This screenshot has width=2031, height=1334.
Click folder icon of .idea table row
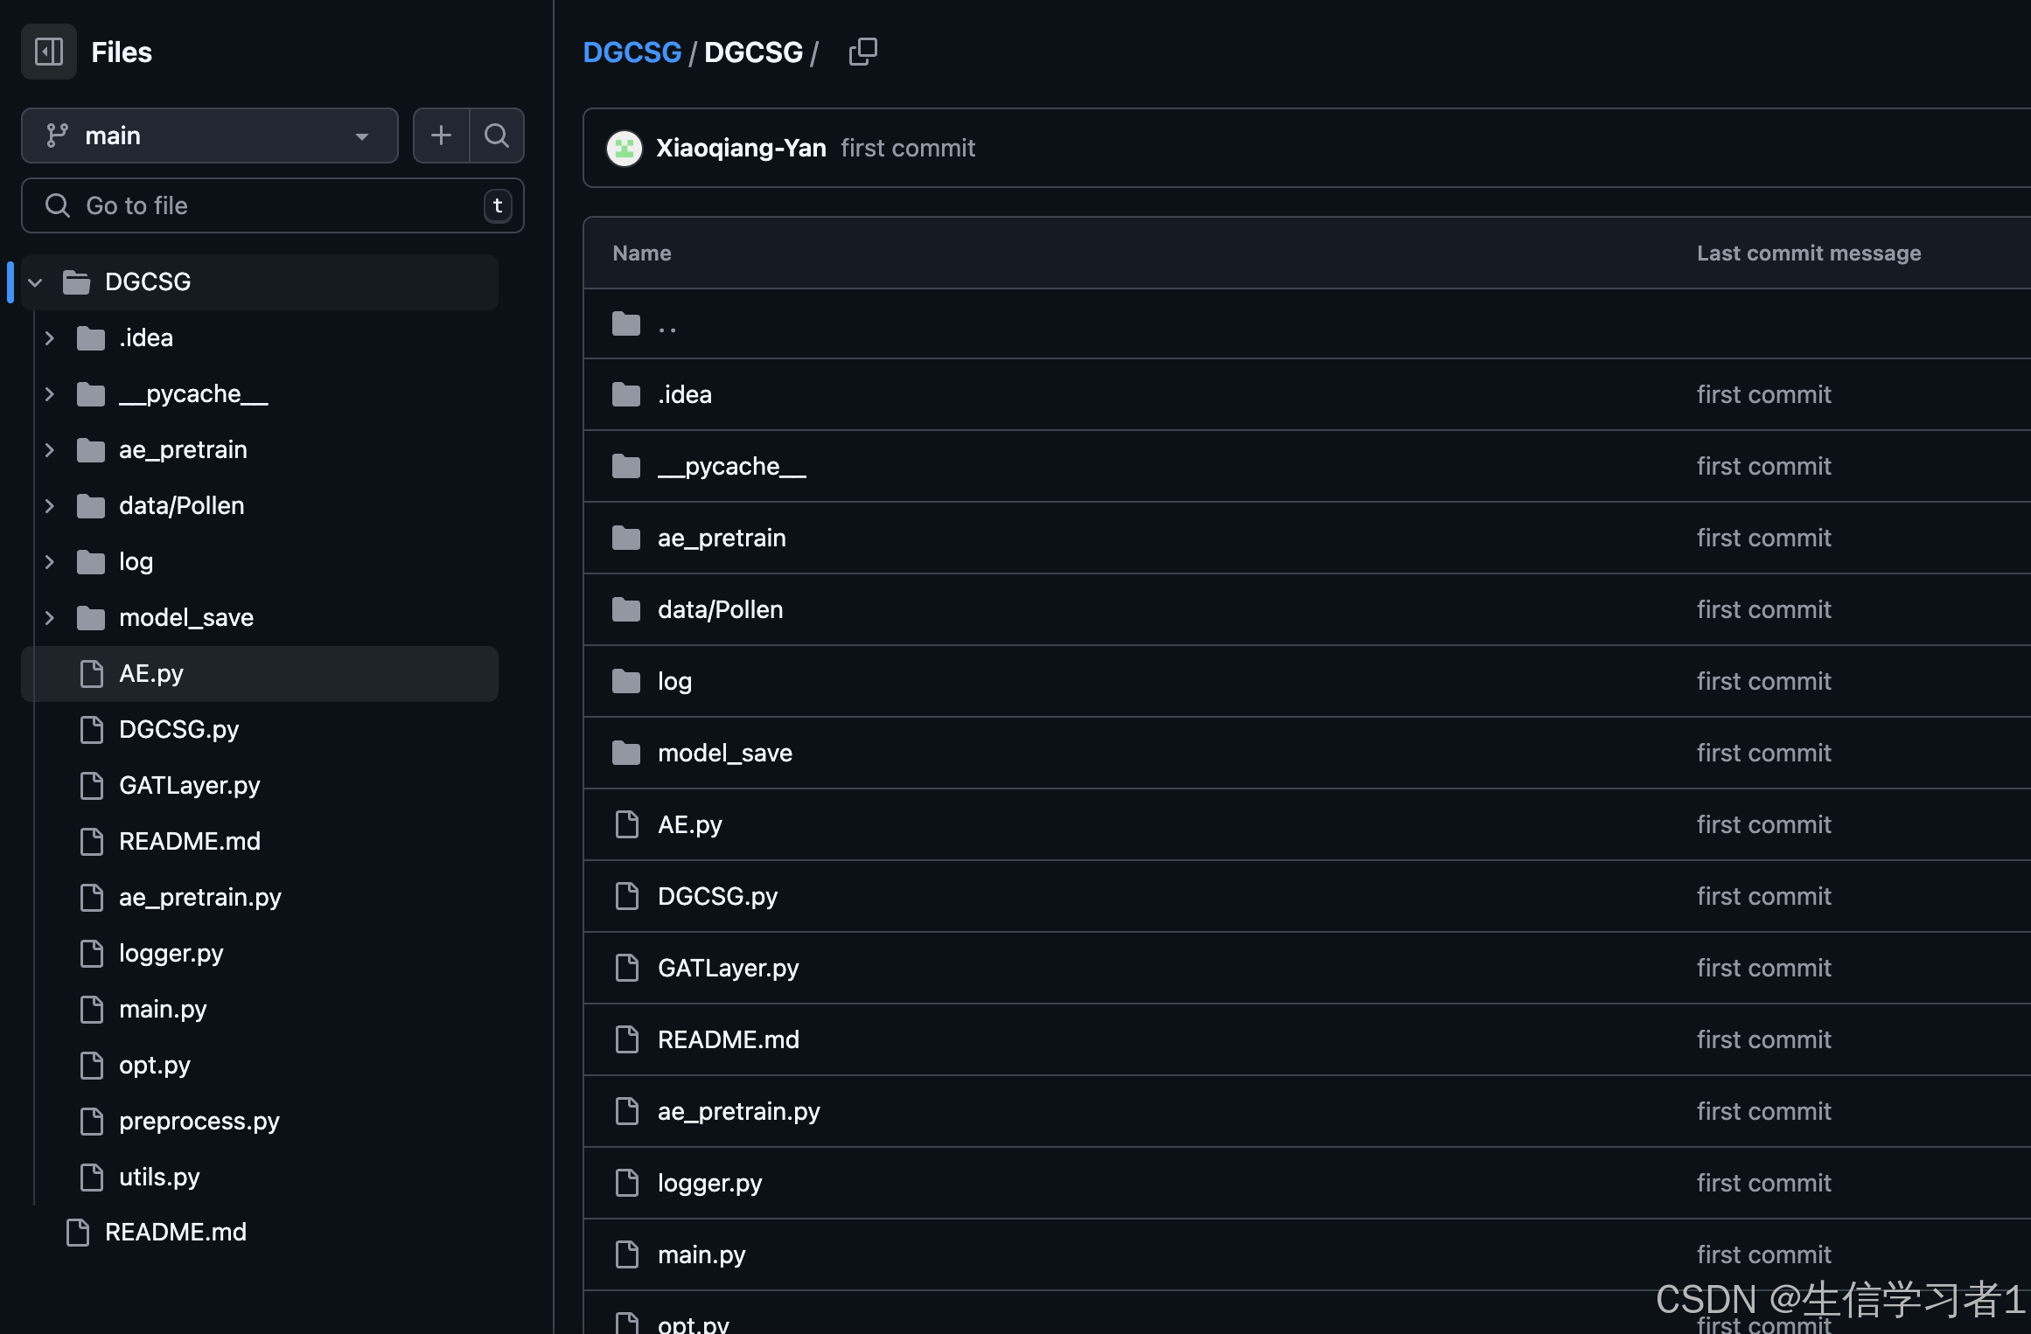tap(626, 395)
